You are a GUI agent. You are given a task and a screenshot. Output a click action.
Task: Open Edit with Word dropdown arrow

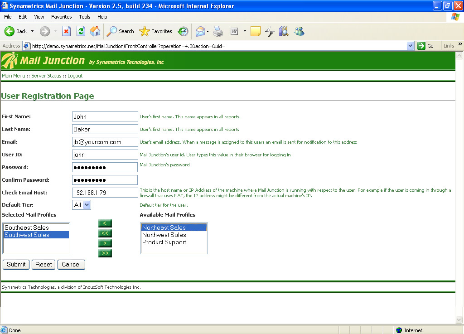(245, 31)
